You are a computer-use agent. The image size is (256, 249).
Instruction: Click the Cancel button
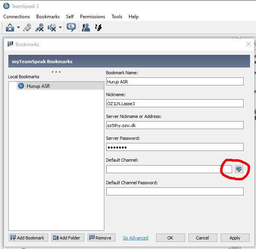203,238
